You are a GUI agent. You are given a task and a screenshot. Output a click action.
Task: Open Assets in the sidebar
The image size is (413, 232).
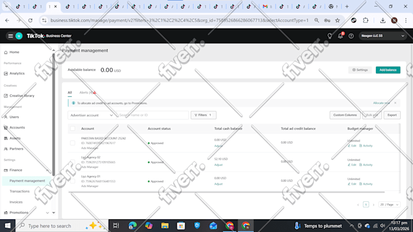tap(15, 138)
